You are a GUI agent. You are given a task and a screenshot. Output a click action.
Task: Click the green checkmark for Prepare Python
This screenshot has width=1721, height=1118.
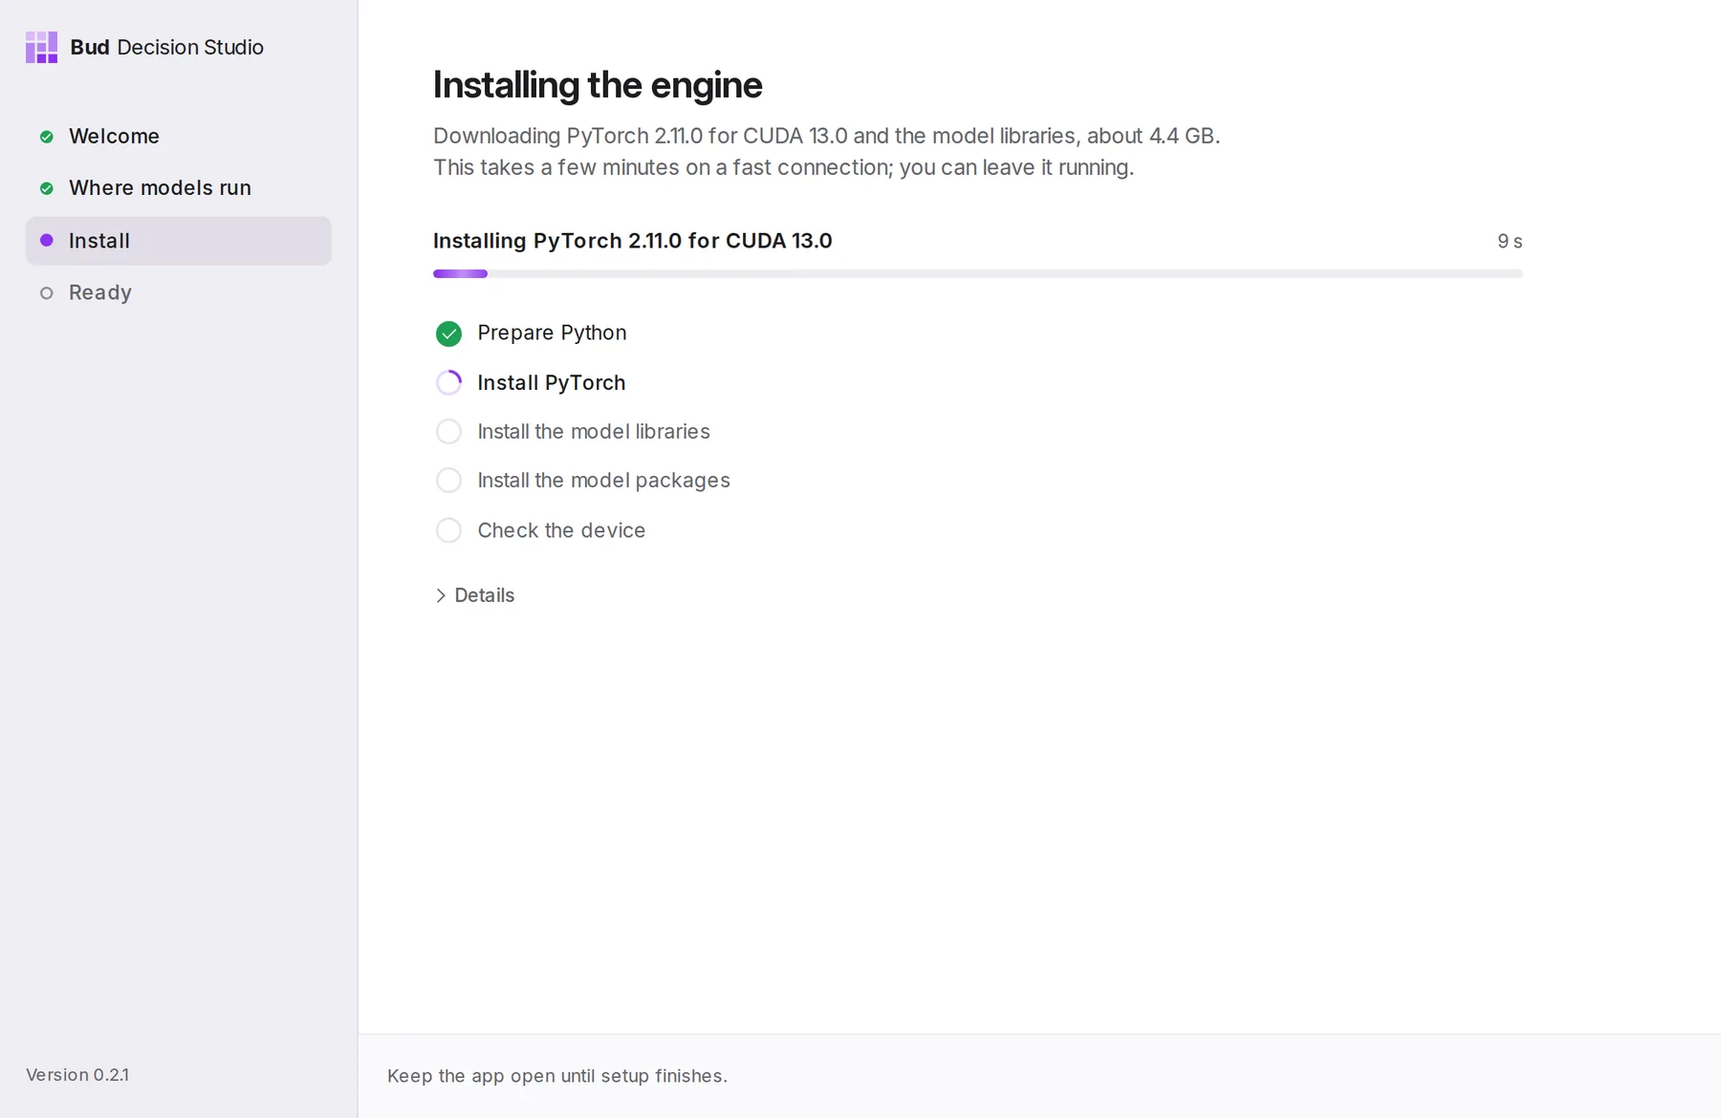448,333
